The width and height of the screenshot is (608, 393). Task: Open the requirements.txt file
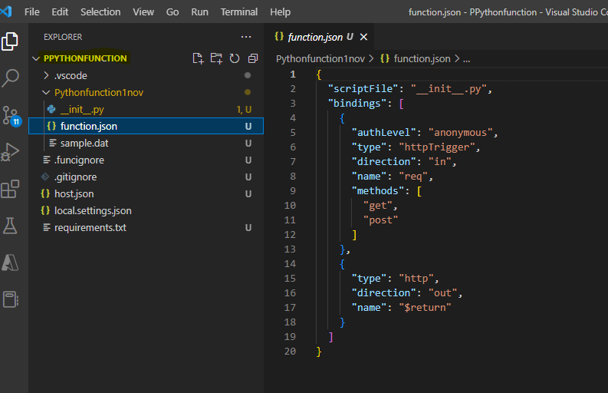tap(90, 227)
